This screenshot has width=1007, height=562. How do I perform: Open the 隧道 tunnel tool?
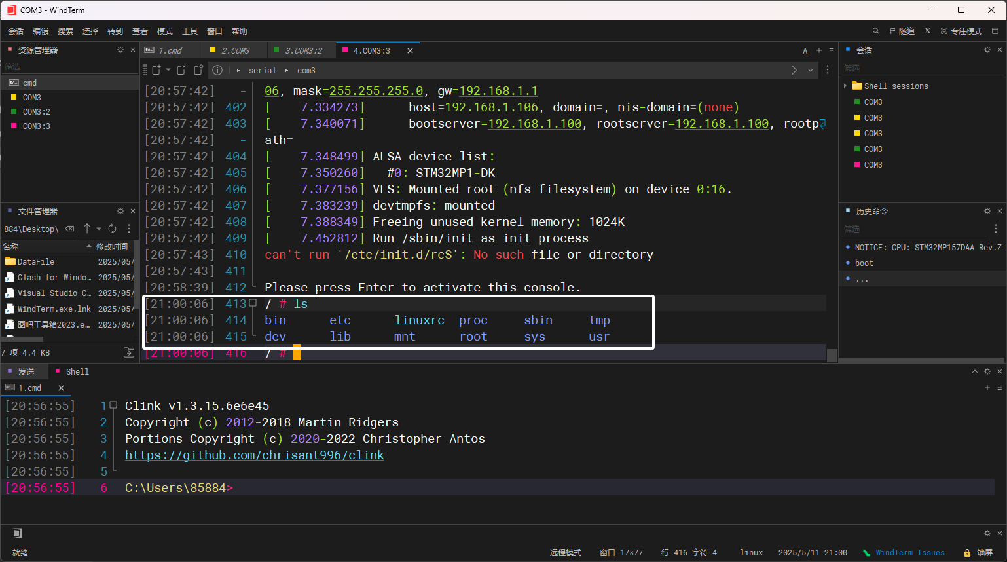(902, 31)
